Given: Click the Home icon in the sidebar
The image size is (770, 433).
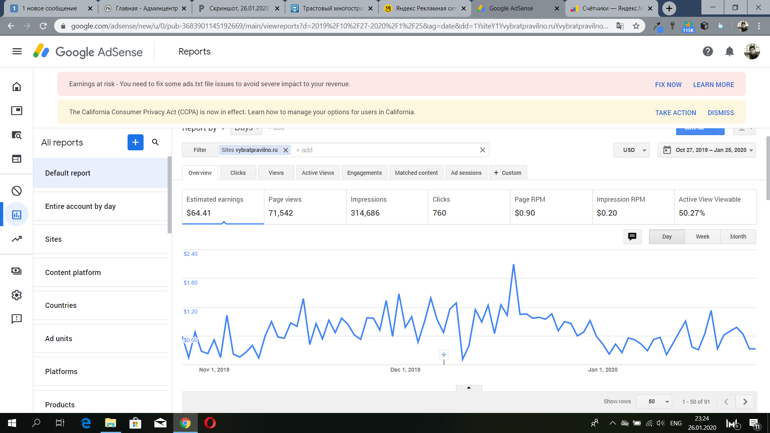Looking at the screenshot, I should [x=16, y=87].
